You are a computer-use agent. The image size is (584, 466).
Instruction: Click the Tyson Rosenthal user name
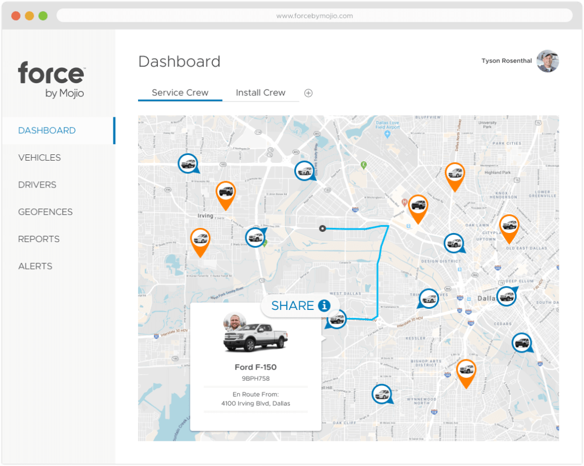506,60
